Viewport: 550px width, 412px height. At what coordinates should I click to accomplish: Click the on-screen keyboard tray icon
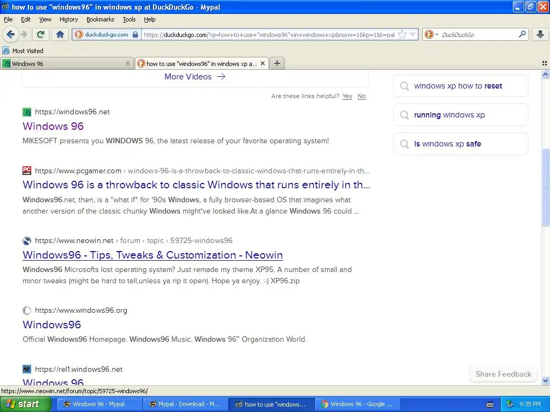point(490,404)
